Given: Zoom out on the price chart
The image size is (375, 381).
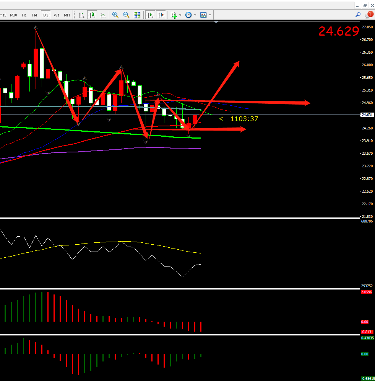Looking at the screenshot, I should [x=126, y=15].
